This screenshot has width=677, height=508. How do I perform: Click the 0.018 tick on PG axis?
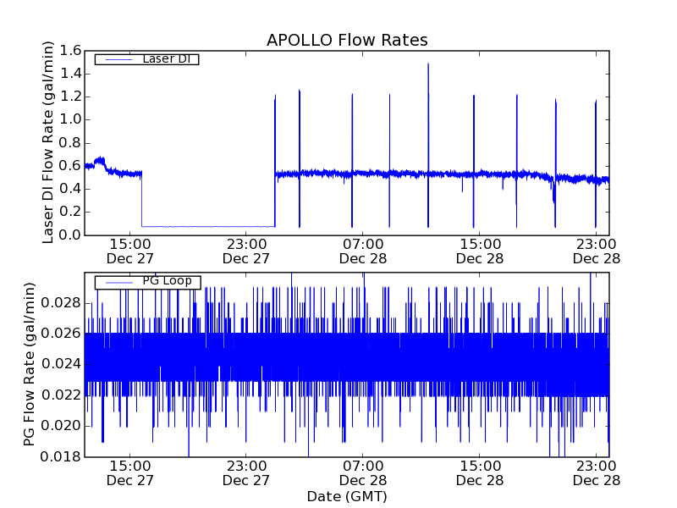pos(61,456)
